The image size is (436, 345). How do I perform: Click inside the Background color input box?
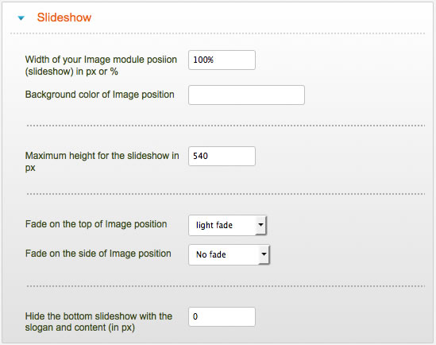[x=246, y=95]
